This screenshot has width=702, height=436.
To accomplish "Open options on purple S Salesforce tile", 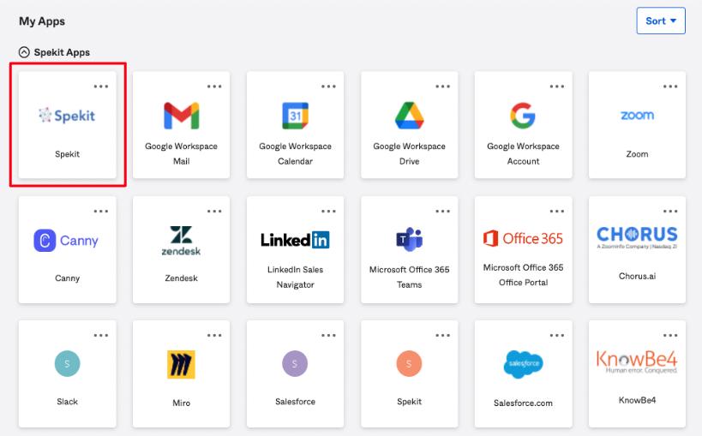I will click(x=328, y=335).
